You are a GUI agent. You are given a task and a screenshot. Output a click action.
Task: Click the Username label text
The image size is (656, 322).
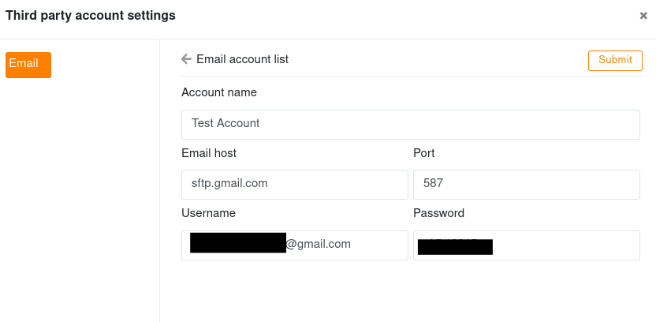pyautogui.click(x=208, y=213)
